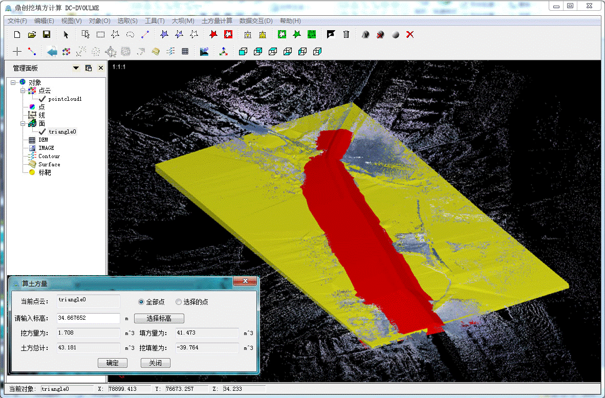The height and width of the screenshot is (398, 605).
Task: Select the arrow pointer tool
Action: (66, 34)
